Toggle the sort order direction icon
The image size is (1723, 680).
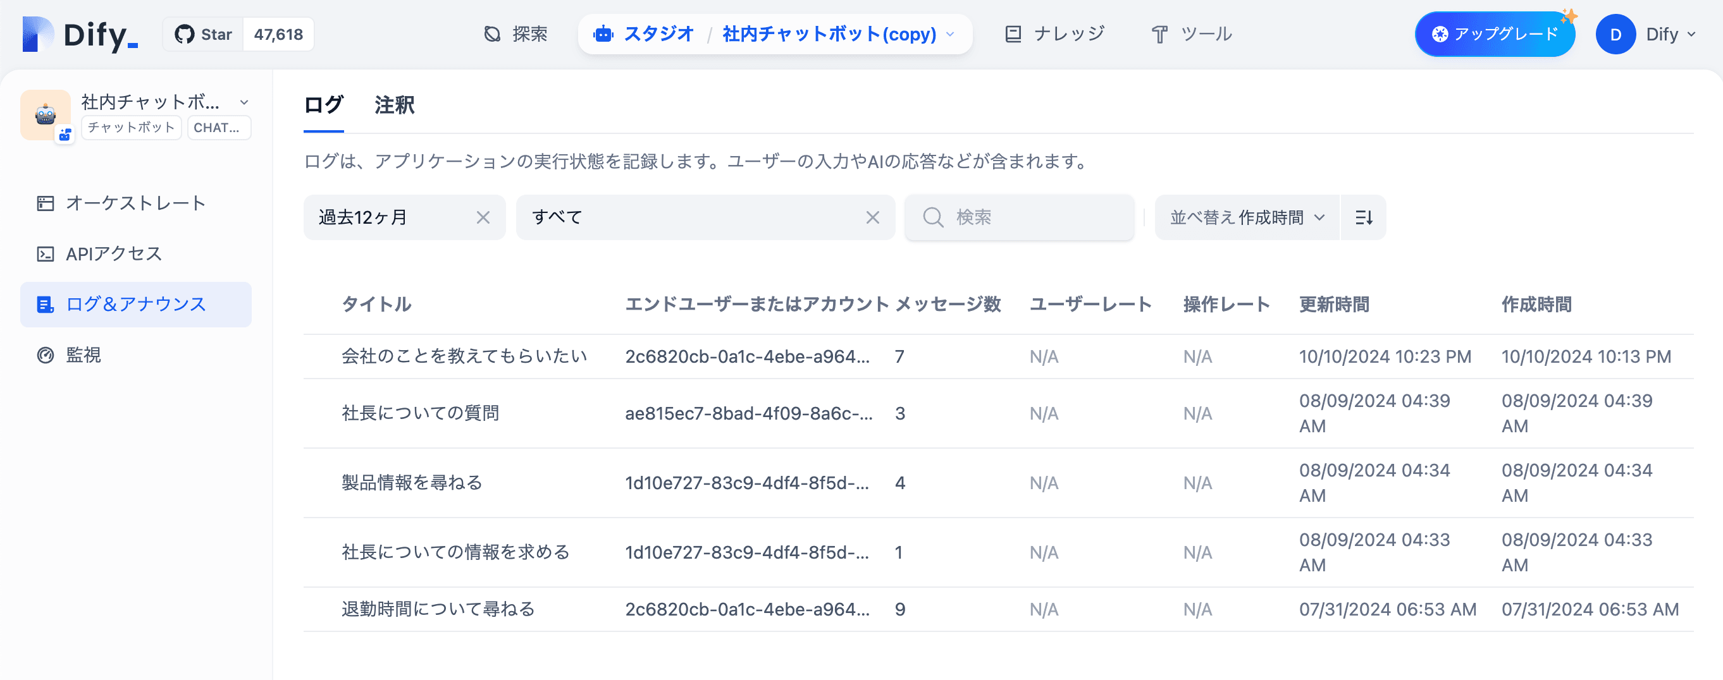coord(1363,217)
